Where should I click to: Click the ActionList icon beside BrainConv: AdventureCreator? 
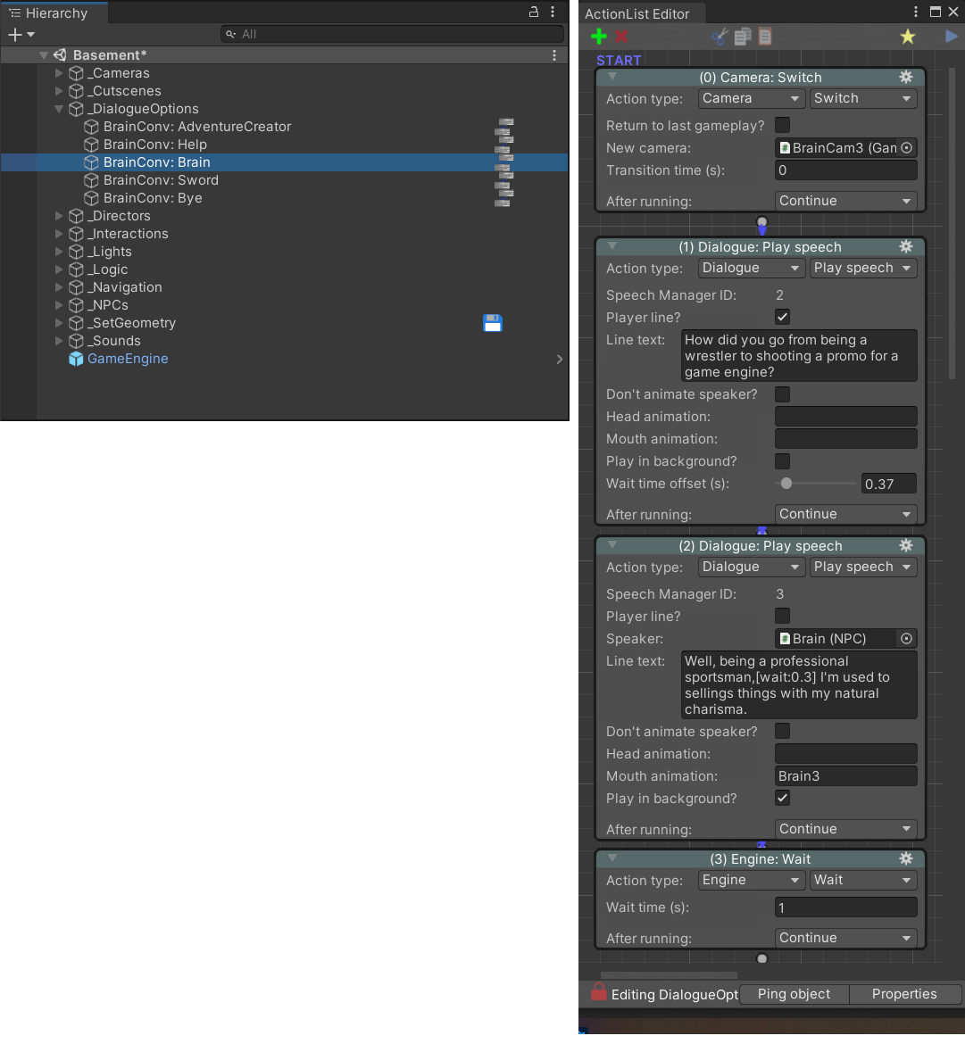click(505, 127)
